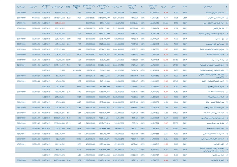Select paid capital '6,235,199,270'

(x=90, y=28)
